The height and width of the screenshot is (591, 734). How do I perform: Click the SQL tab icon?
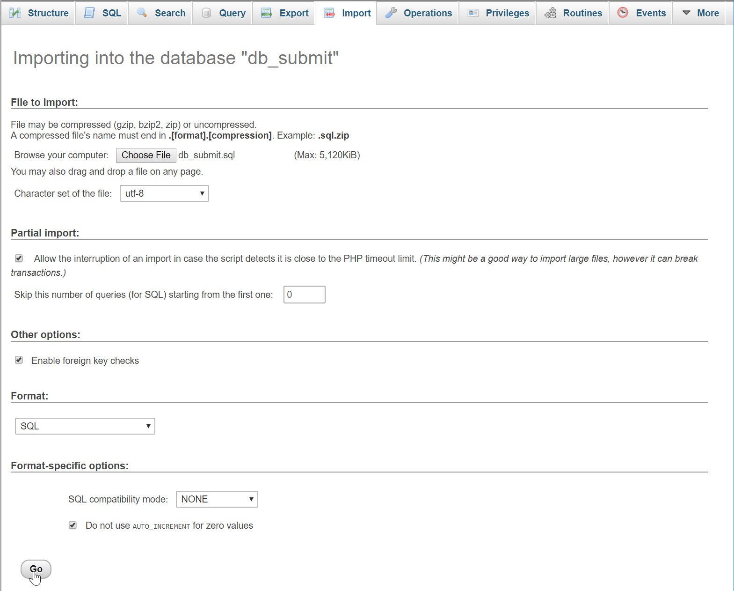pos(89,13)
